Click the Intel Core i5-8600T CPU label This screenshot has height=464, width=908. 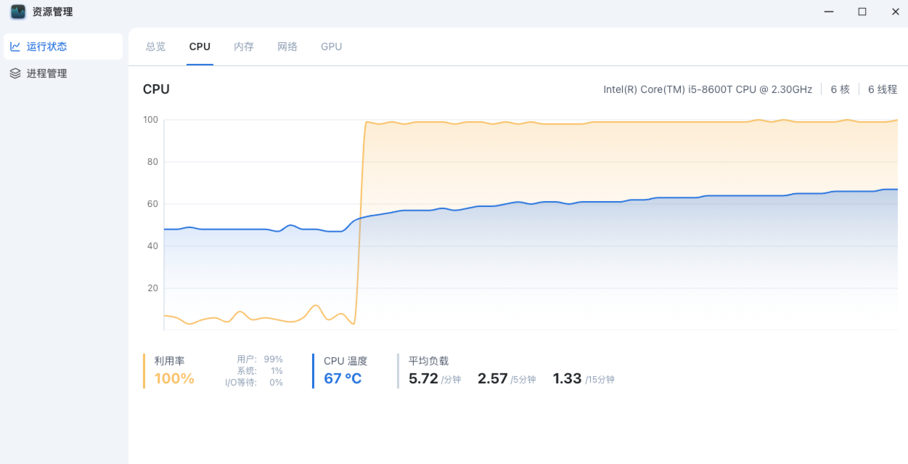coord(708,89)
